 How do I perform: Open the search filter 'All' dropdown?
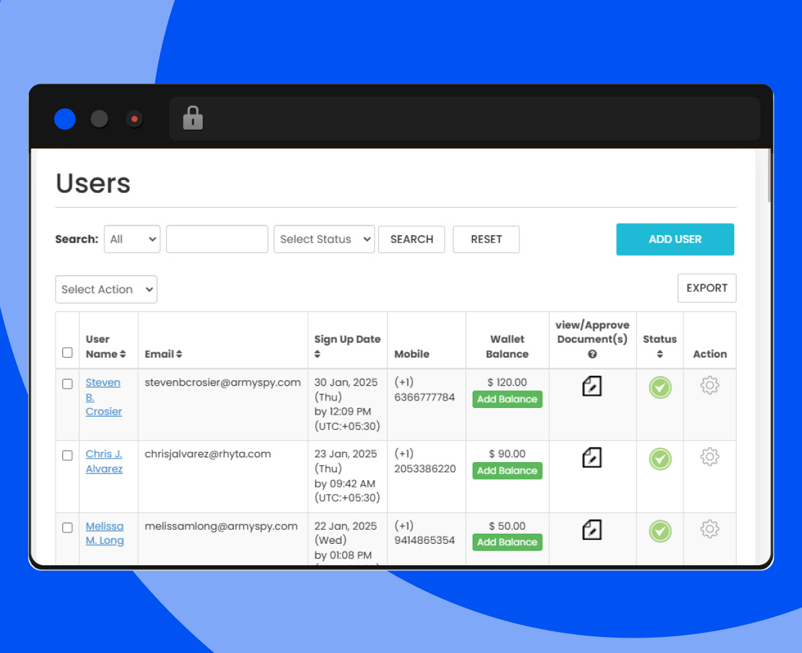pos(132,239)
